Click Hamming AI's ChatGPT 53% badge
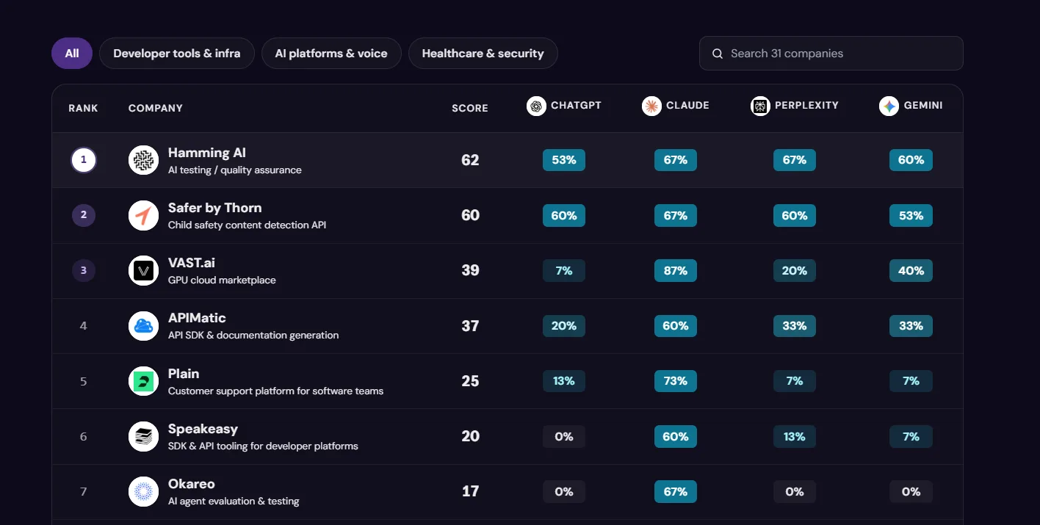Screen dimensions: 1040x525 [564, 160]
